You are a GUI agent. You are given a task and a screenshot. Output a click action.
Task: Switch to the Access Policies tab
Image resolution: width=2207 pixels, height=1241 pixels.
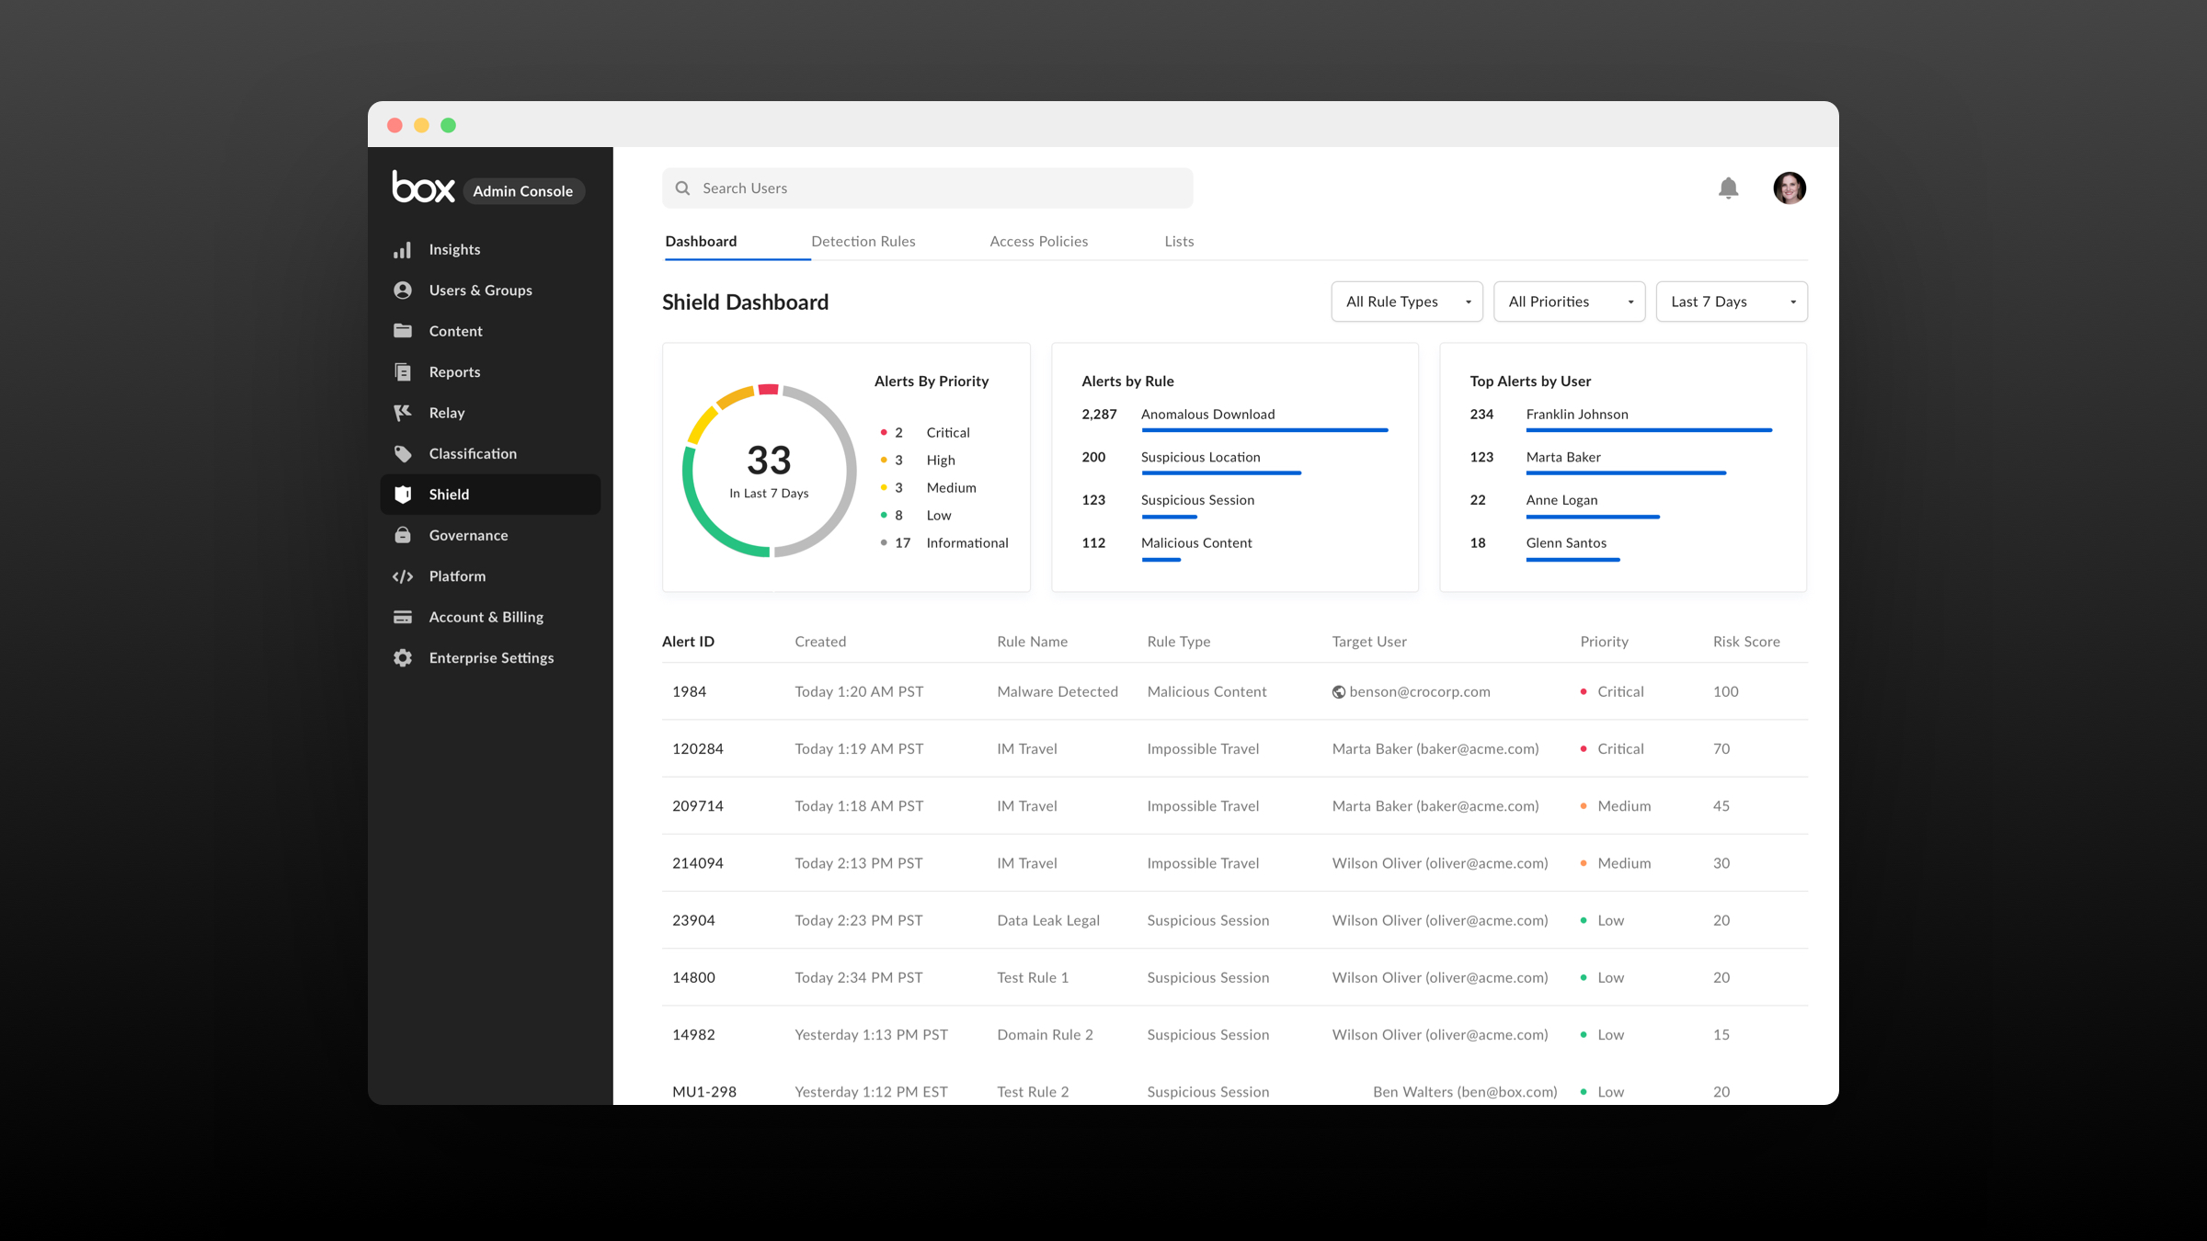1038,242
